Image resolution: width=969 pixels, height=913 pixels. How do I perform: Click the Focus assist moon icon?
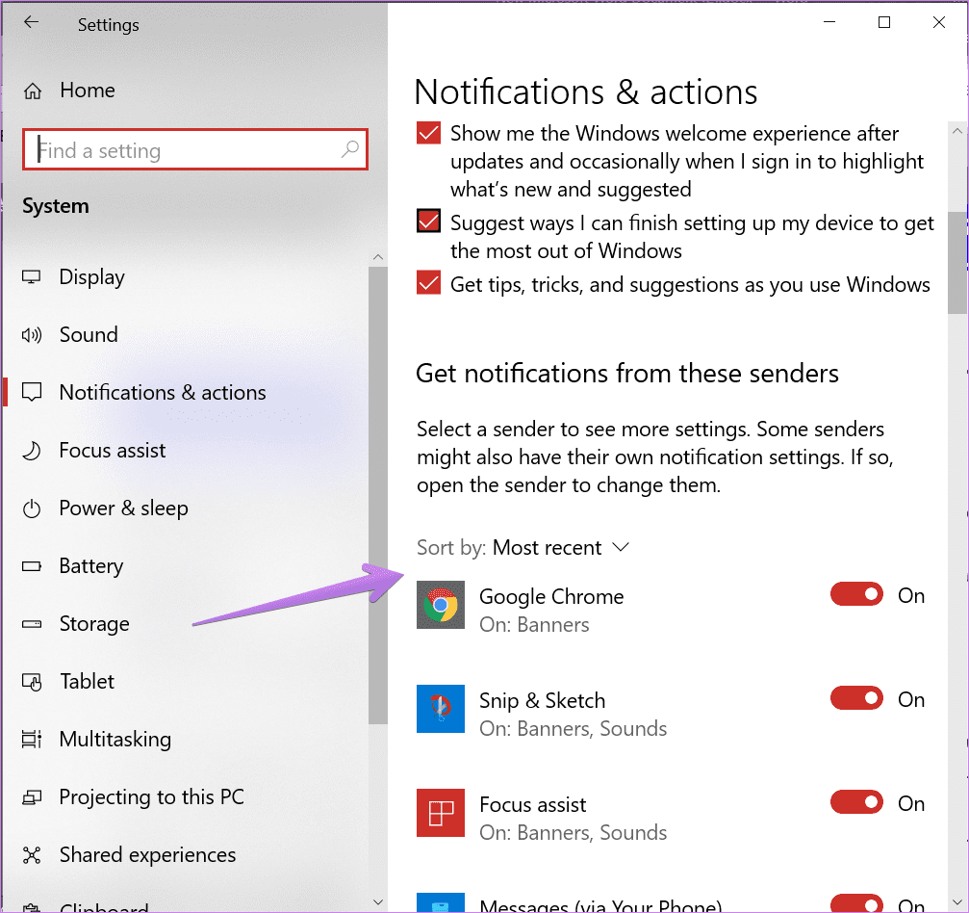coord(32,451)
